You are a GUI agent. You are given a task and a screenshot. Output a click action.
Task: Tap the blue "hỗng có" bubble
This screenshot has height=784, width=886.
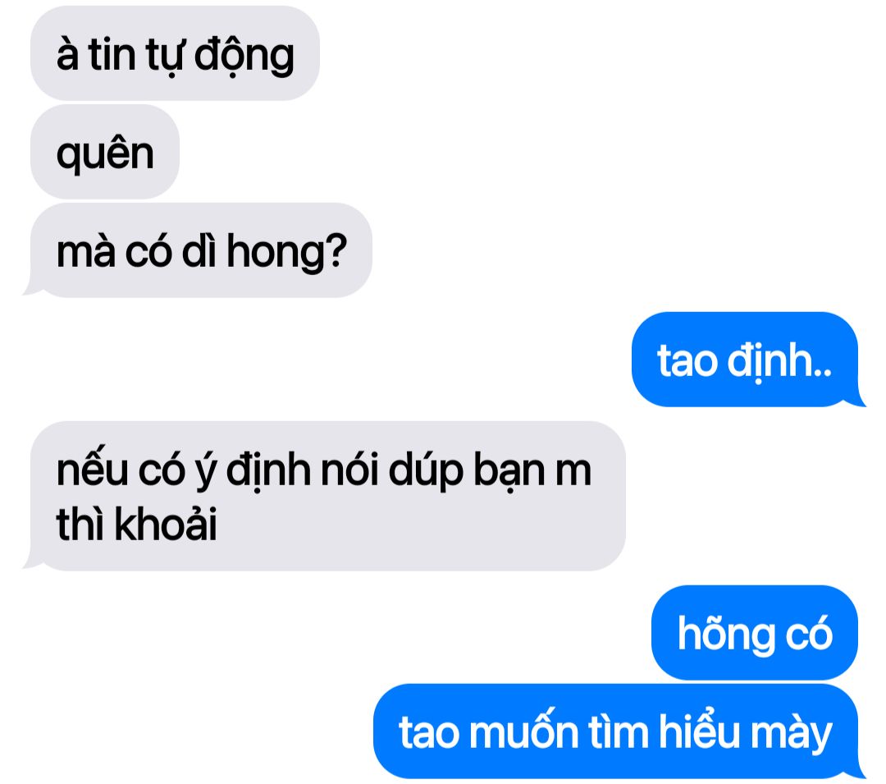[755, 632]
